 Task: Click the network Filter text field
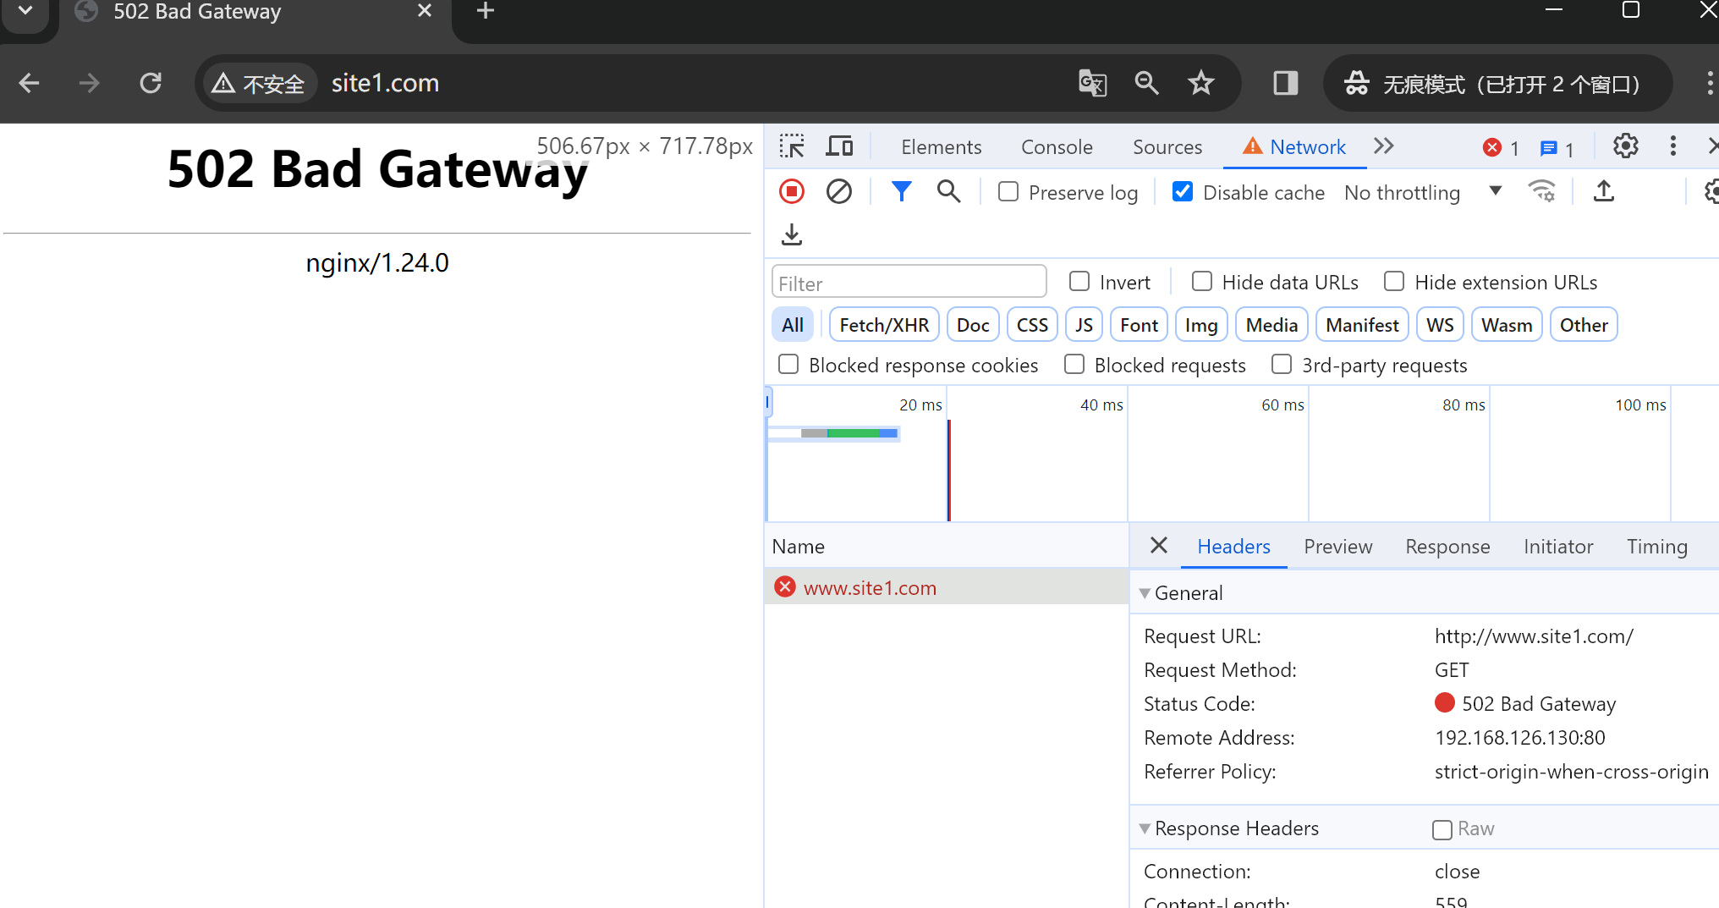tap(909, 283)
